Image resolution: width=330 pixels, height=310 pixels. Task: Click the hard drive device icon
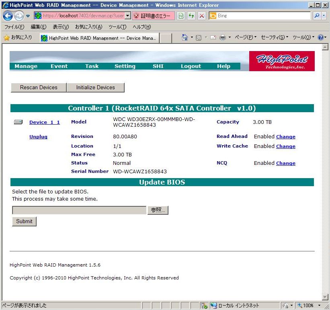[18, 122]
